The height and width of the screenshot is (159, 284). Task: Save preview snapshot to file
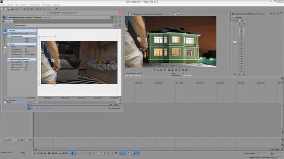(178, 14)
